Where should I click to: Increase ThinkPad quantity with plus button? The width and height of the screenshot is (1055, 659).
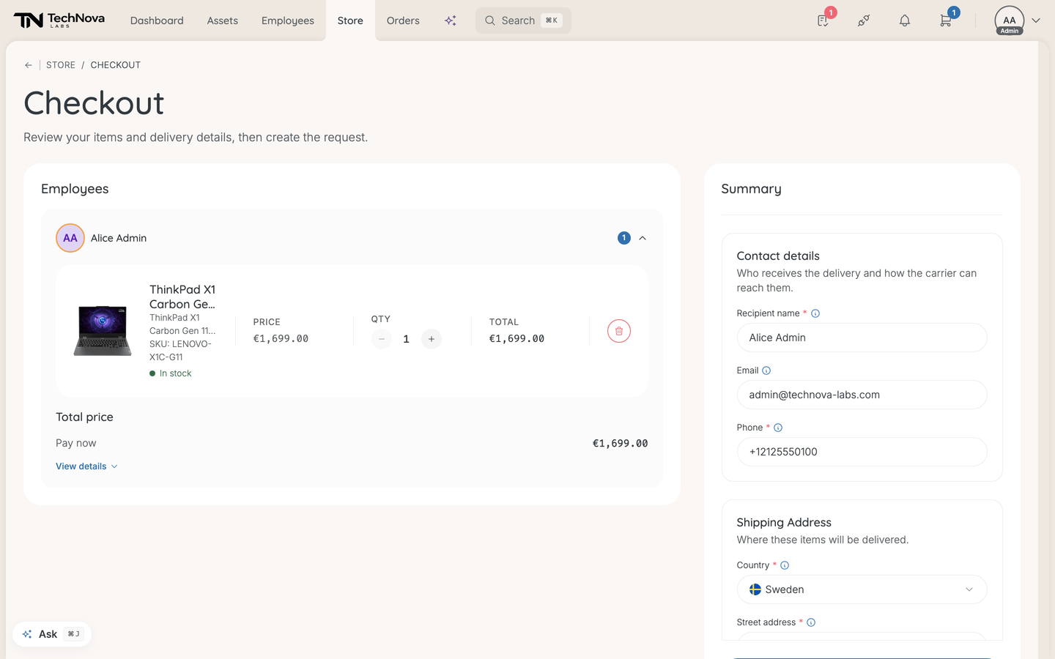click(x=432, y=339)
